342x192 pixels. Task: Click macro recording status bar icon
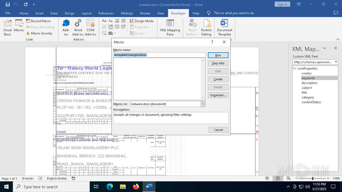(73, 178)
